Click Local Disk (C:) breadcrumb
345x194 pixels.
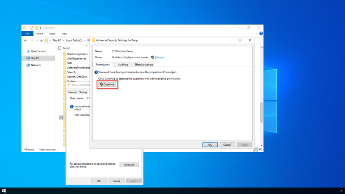[74, 41]
